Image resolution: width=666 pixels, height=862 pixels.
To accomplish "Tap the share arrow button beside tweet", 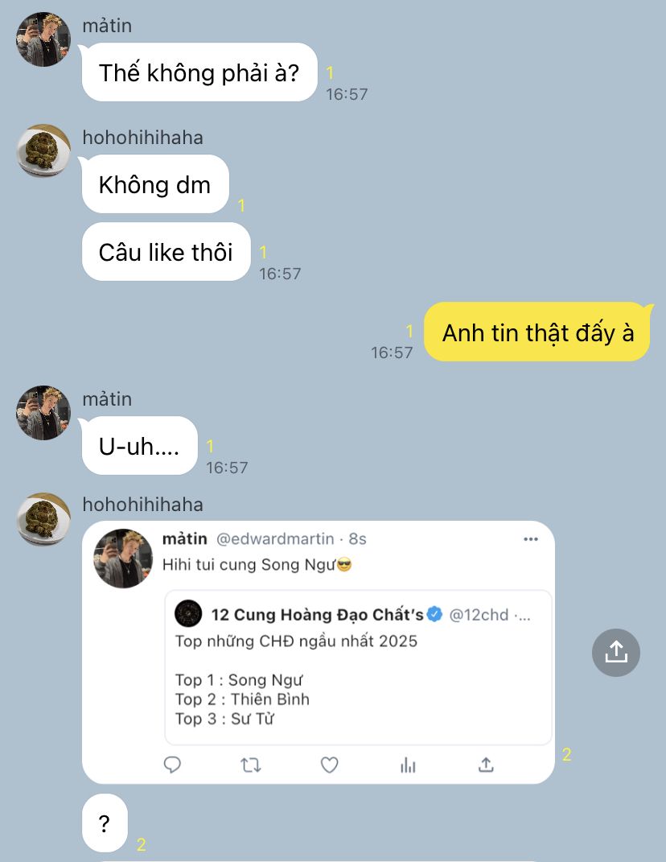I will click(615, 653).
